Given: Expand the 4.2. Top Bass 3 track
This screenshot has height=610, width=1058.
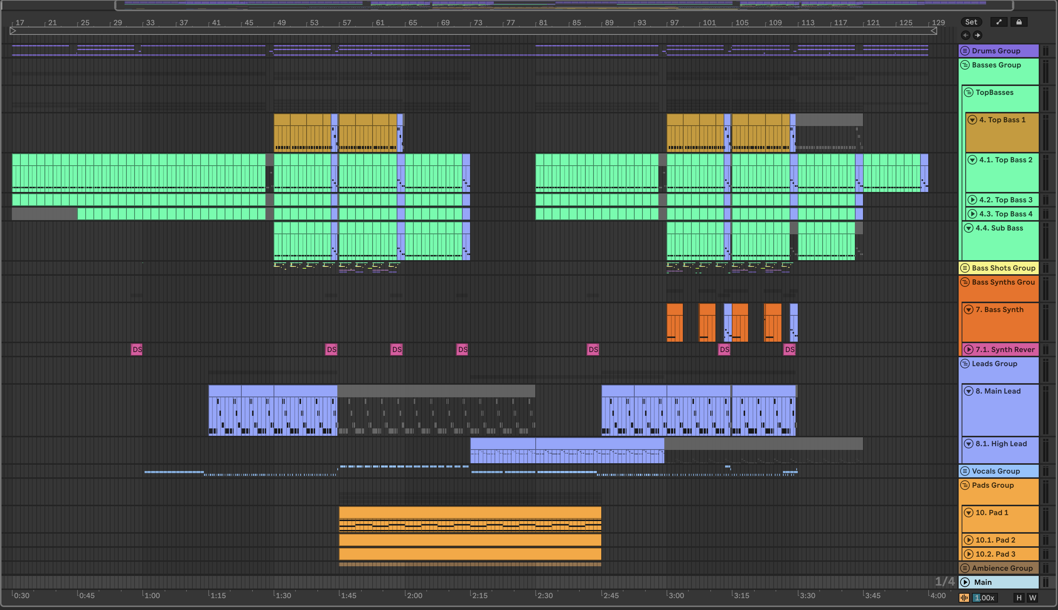Looking at the screenshot, I should [972, 200].
